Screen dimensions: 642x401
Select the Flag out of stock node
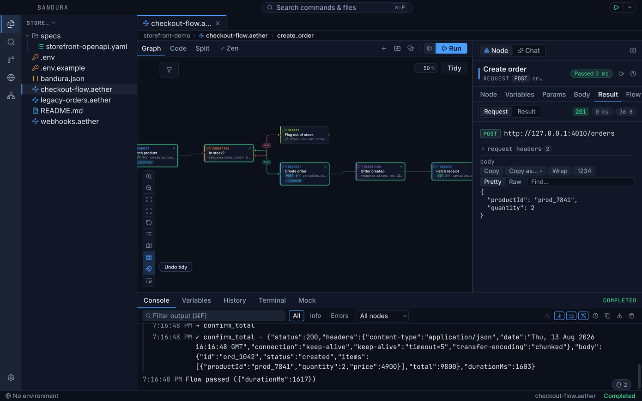point(305,135)
